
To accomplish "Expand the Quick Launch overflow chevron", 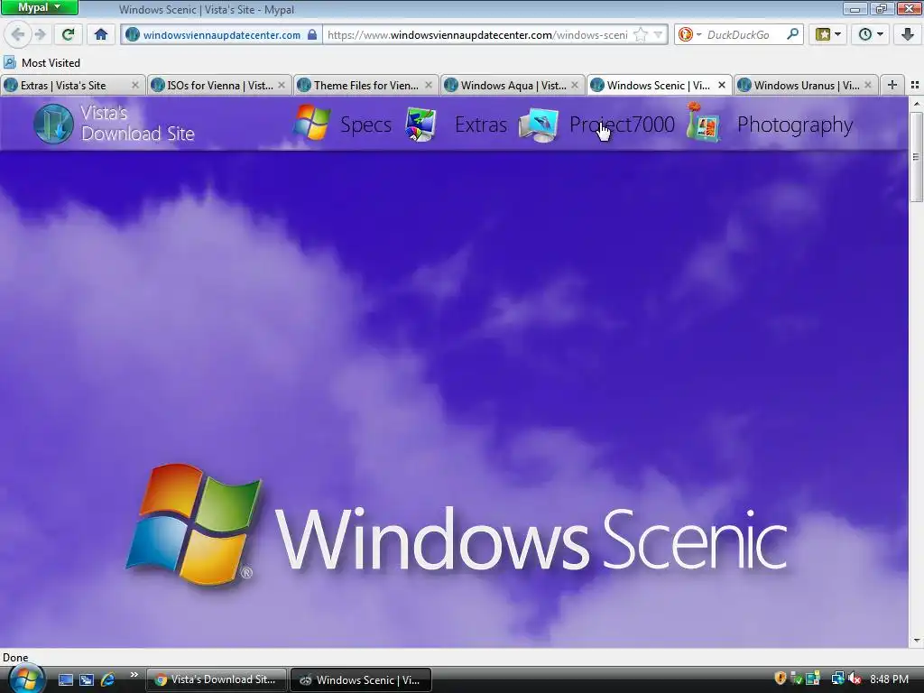I will [x=134, y=675].
